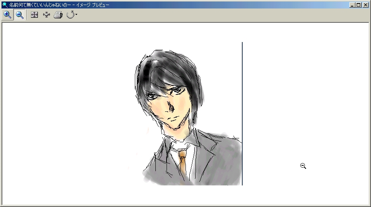Open the rotate button's dropdown arrow
Image resolution: width=371 pixels, height=207 pixels.
[x=76, y=15]
